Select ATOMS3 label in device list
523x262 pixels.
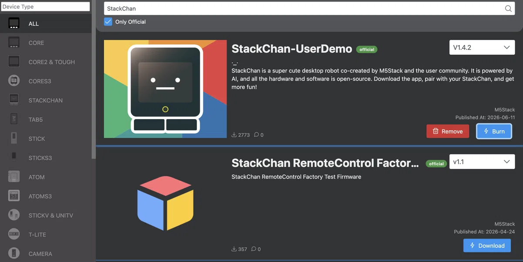click(x=40, y=196)
